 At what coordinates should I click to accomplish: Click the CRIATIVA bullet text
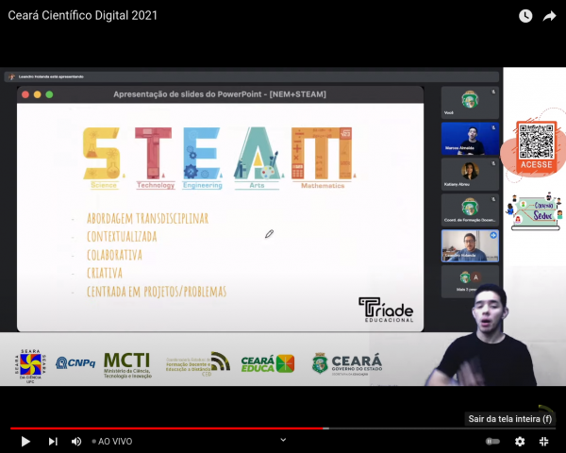(x=105, y=273)
